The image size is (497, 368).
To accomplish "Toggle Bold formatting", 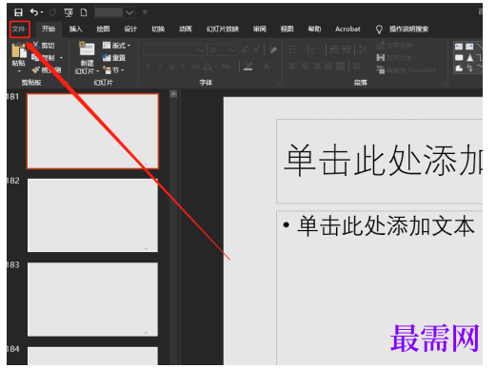I will coord(148,67).
